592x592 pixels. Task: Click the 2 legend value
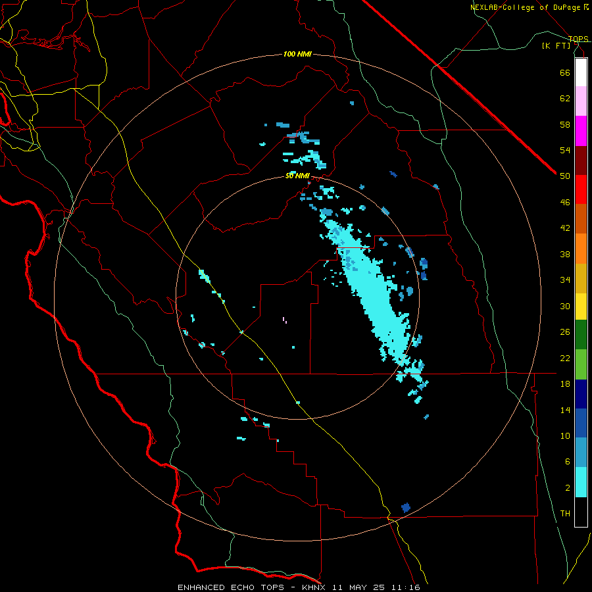pyautogui.click(x=568, y=488)
